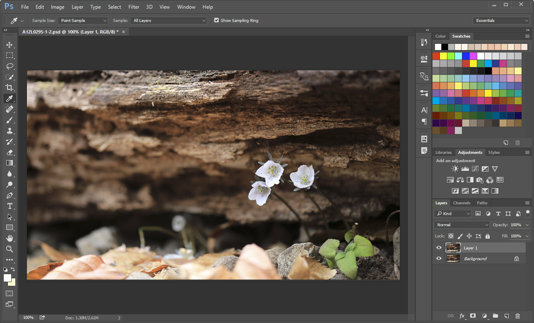Image resolution: width=534 pixels, height=323 pixels.
Task: Select the Clone Stamp tool
Action: pyautogui.click(x=9, y=131)
